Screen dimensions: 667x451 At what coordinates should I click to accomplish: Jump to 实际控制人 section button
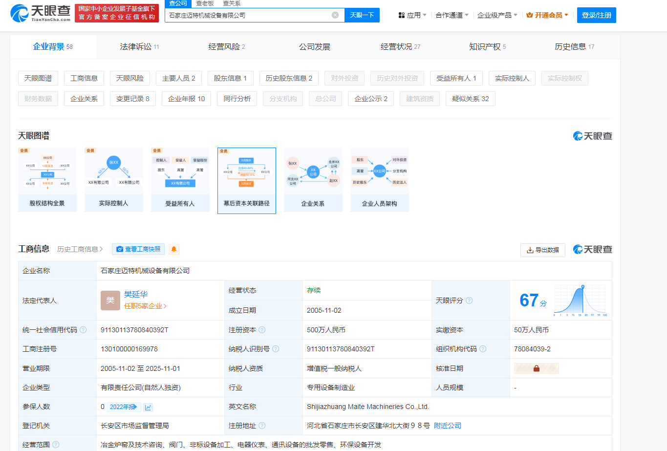click(512, 78)
